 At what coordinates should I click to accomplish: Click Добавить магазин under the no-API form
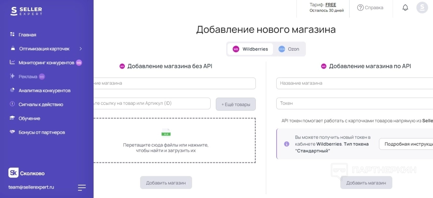(x=166, y=183)
